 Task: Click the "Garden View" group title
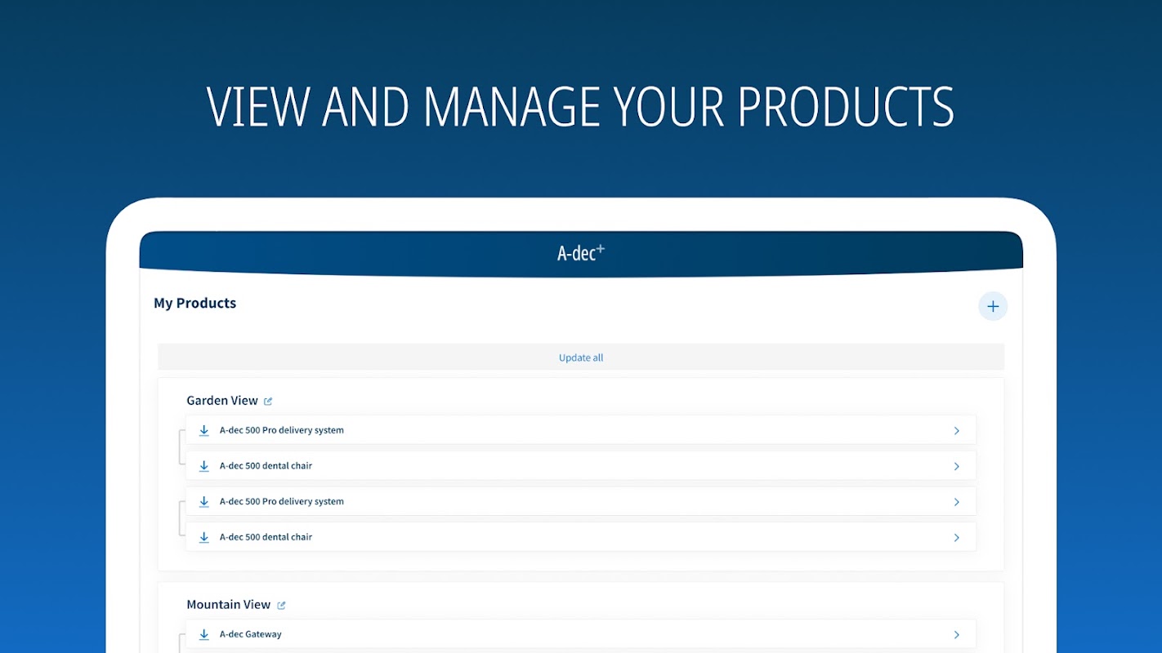tap(222, 401)
